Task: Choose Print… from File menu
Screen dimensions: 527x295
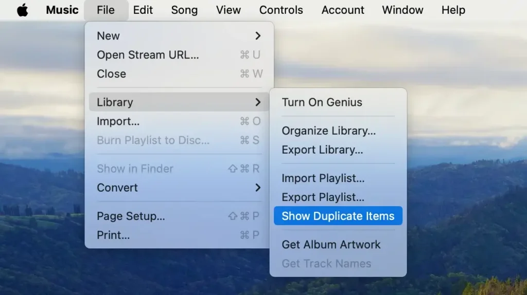Action: (179, 235)
